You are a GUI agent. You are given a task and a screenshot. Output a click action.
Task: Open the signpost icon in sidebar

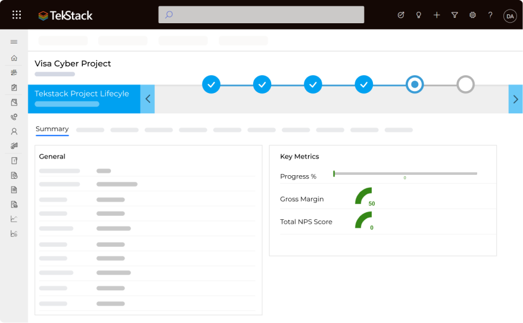pyautogui.click(x=14, y=73)
